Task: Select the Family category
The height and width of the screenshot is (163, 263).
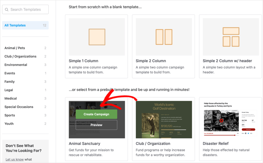Action: pyautogui.click(x=9, y=82)
